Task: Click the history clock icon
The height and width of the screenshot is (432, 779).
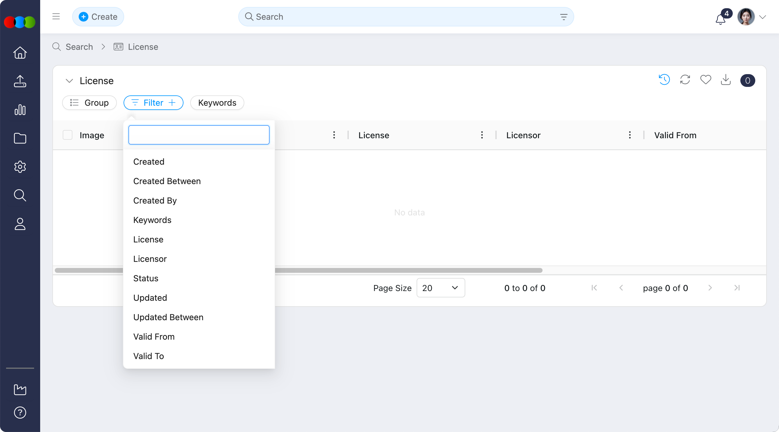Action: [664, 80]
